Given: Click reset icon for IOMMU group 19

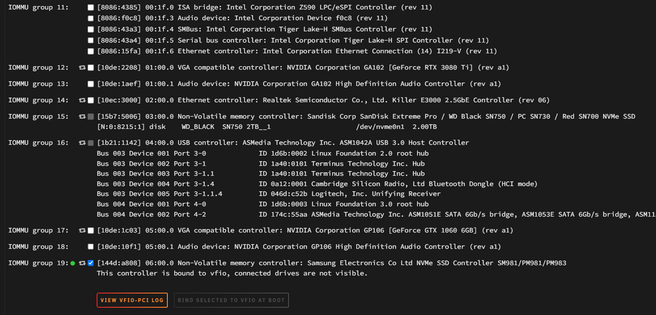Looking at the screenshot, I should (83, 263).
